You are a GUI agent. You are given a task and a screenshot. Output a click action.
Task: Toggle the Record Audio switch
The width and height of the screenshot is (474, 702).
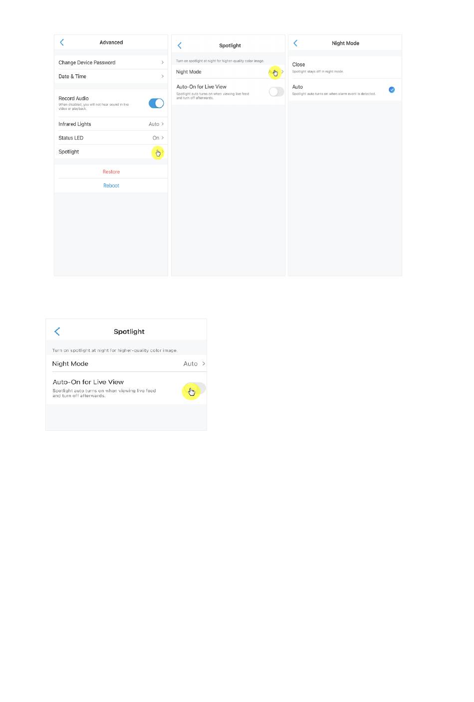point(156,103)
